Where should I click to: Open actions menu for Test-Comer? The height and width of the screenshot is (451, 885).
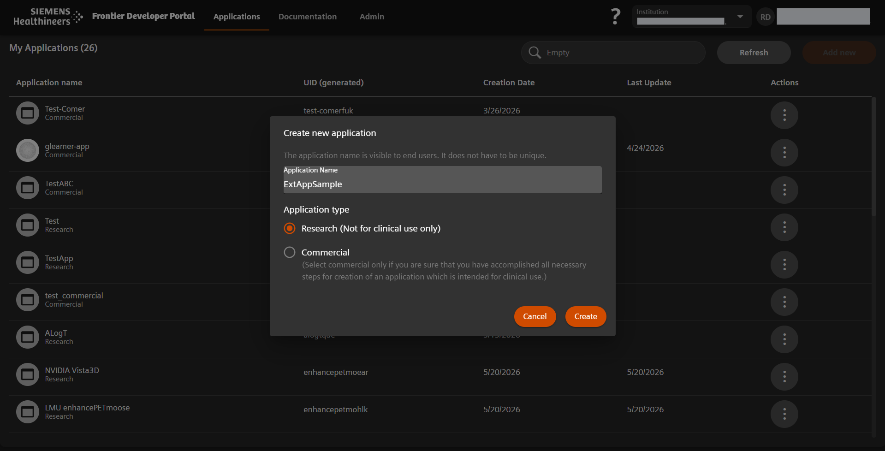coord(784,115)
